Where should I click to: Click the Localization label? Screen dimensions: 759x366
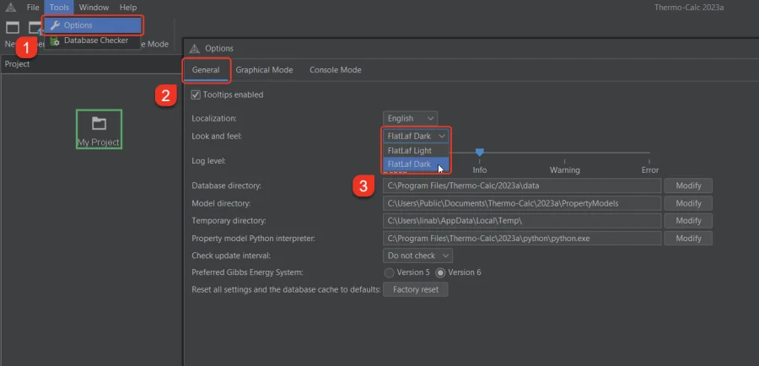pos(214,118)
